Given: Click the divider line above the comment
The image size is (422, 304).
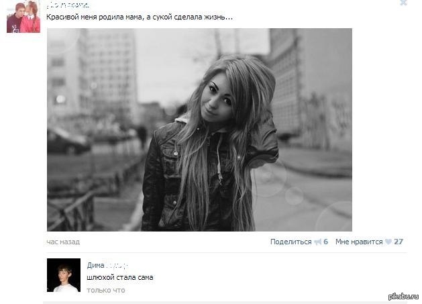Looking at the screenshot, I should [x=227, y=252].
